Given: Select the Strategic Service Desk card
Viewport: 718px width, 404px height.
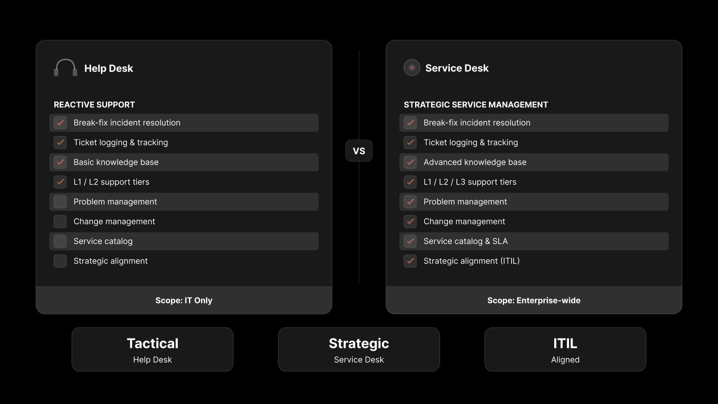Looking at the screenshot, I should 359,349.
